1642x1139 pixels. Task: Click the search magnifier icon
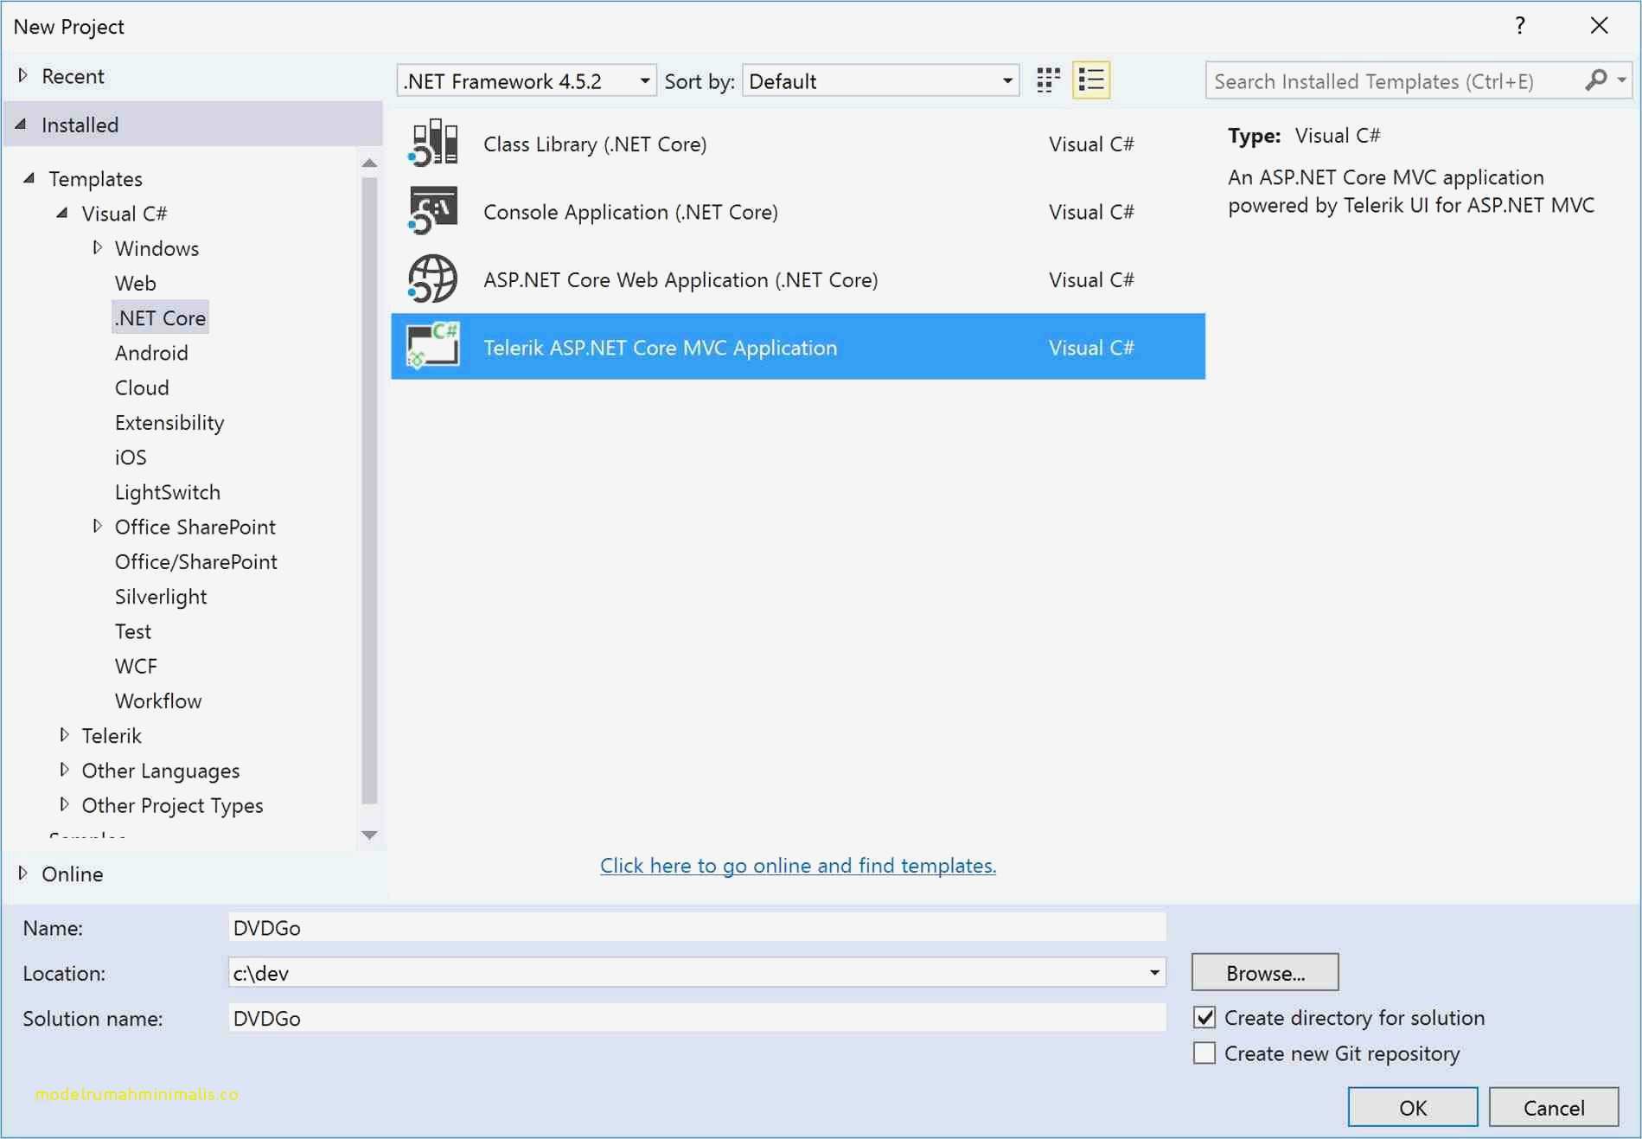[1596, 80]
